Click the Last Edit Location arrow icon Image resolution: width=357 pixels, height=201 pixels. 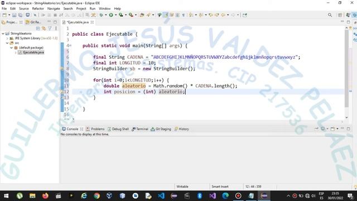[211, 15]
